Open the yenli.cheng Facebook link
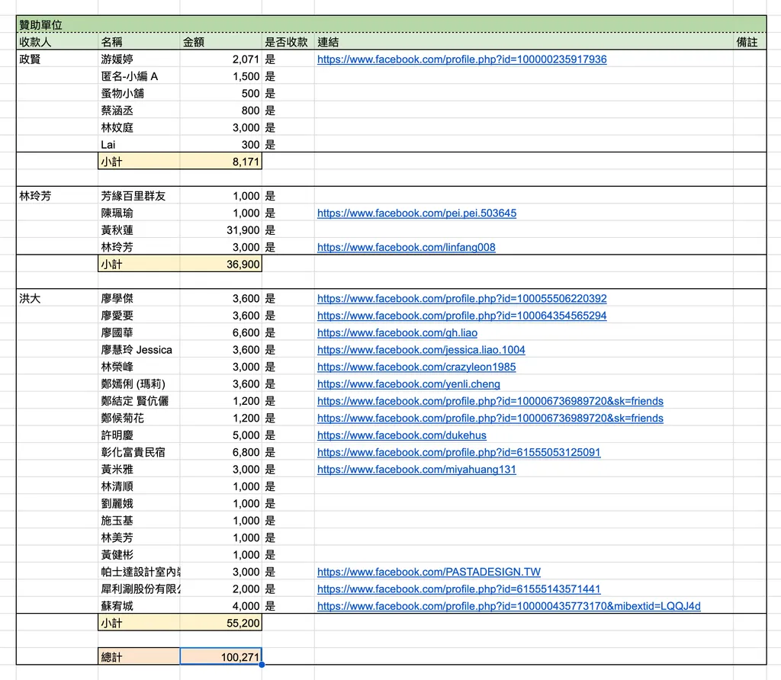The height and width of the screenshot is (680, 781). pos(409,383)
